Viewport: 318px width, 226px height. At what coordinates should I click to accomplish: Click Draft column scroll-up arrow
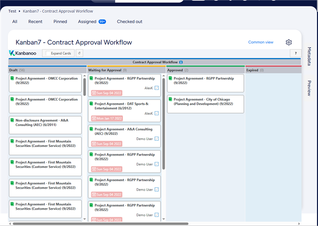click(85, 75)
